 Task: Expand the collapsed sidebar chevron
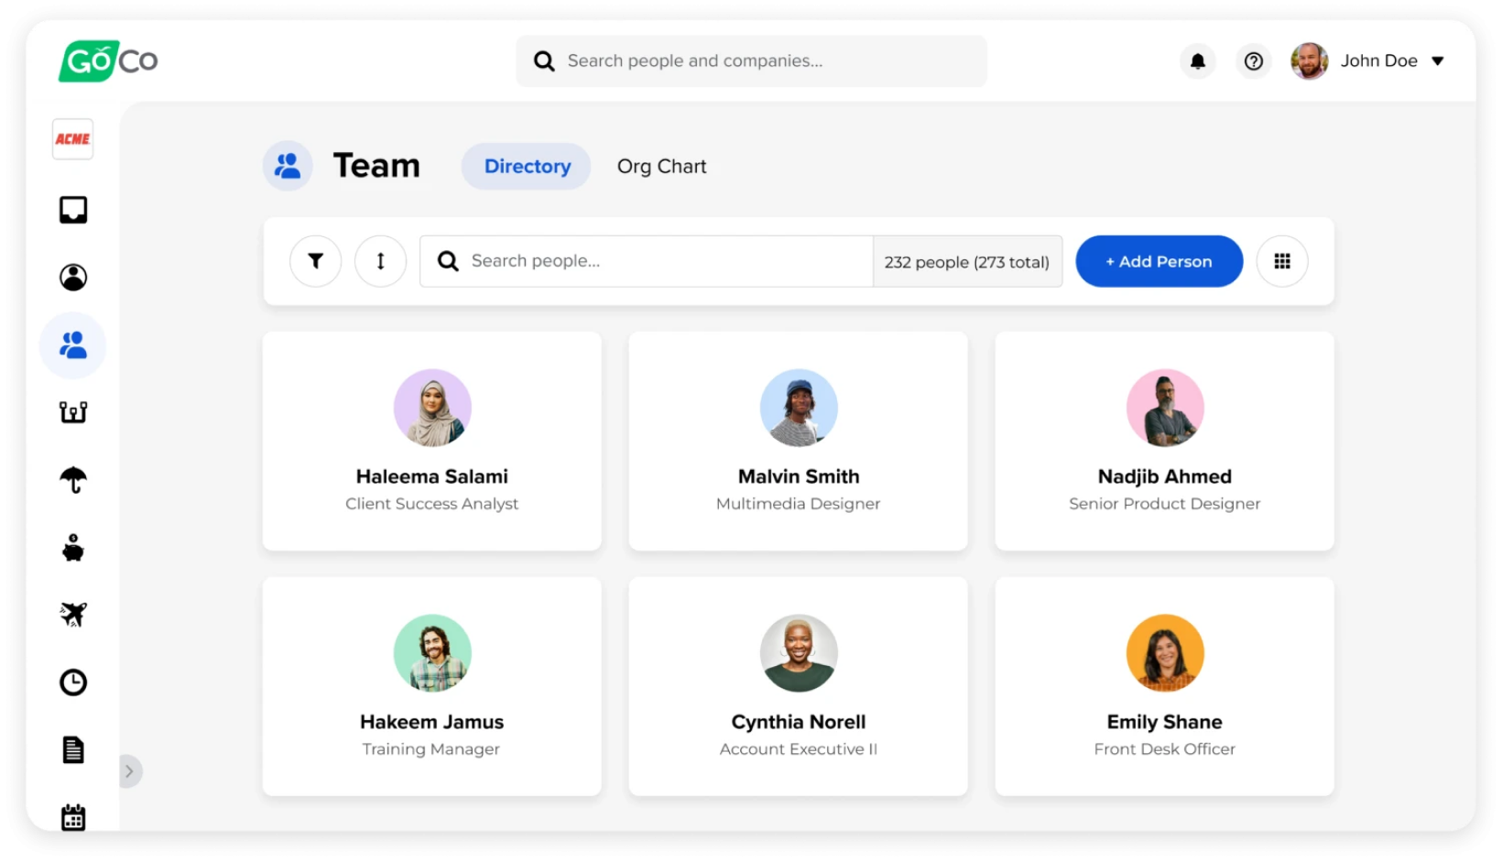[130, 771]
